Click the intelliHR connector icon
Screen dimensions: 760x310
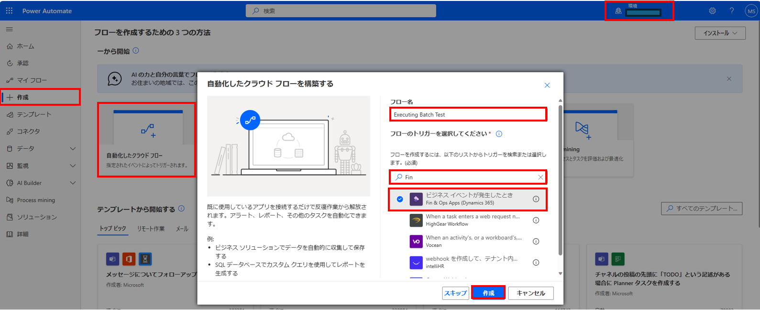(416, 262)
